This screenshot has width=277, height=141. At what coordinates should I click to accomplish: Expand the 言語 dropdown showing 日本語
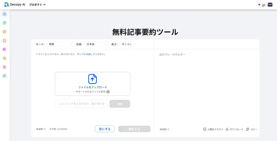click(97, 44)
